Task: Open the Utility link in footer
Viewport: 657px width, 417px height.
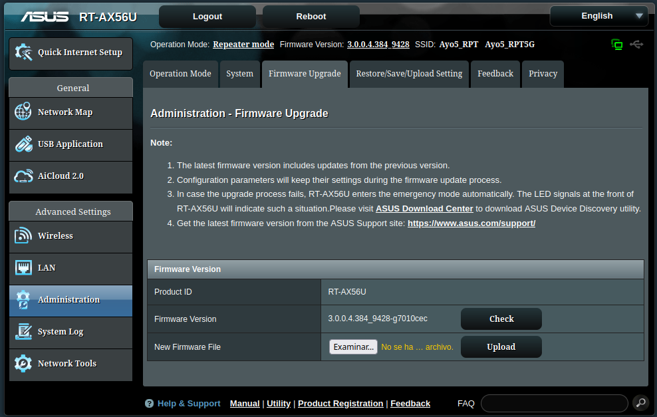Action: coord(279,404)
